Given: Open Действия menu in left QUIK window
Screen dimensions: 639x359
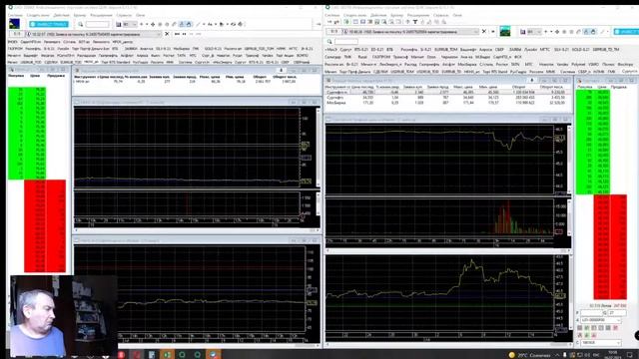Looking at the screenshot, I should coord(62,15).
